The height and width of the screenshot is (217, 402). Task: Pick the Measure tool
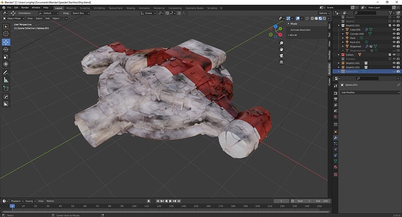[x=6, y=80]
